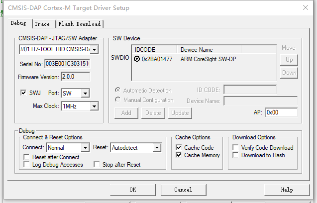Screen dimensions: 317x203
Task: Click the Firmware Version field
Action: click(76, 77)
